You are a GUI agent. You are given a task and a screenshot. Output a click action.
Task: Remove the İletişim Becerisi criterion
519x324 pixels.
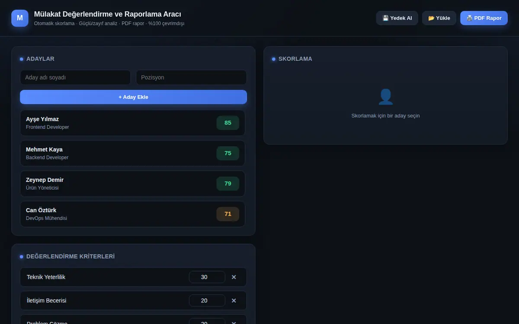coord(234,300)
